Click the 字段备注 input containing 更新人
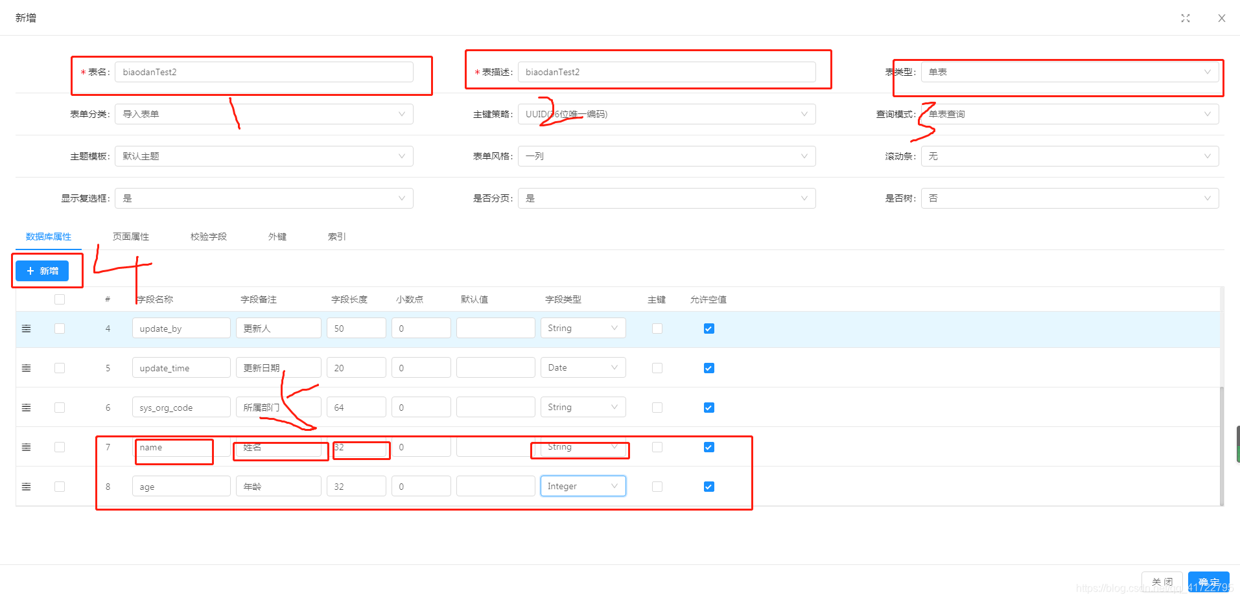 click(278, 329)
